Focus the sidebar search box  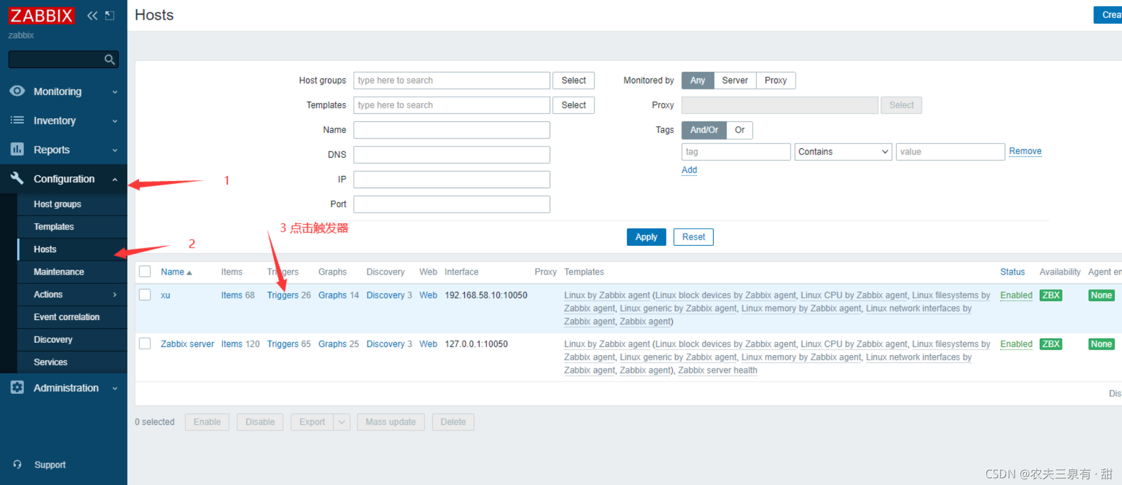[x=55, y=59]
